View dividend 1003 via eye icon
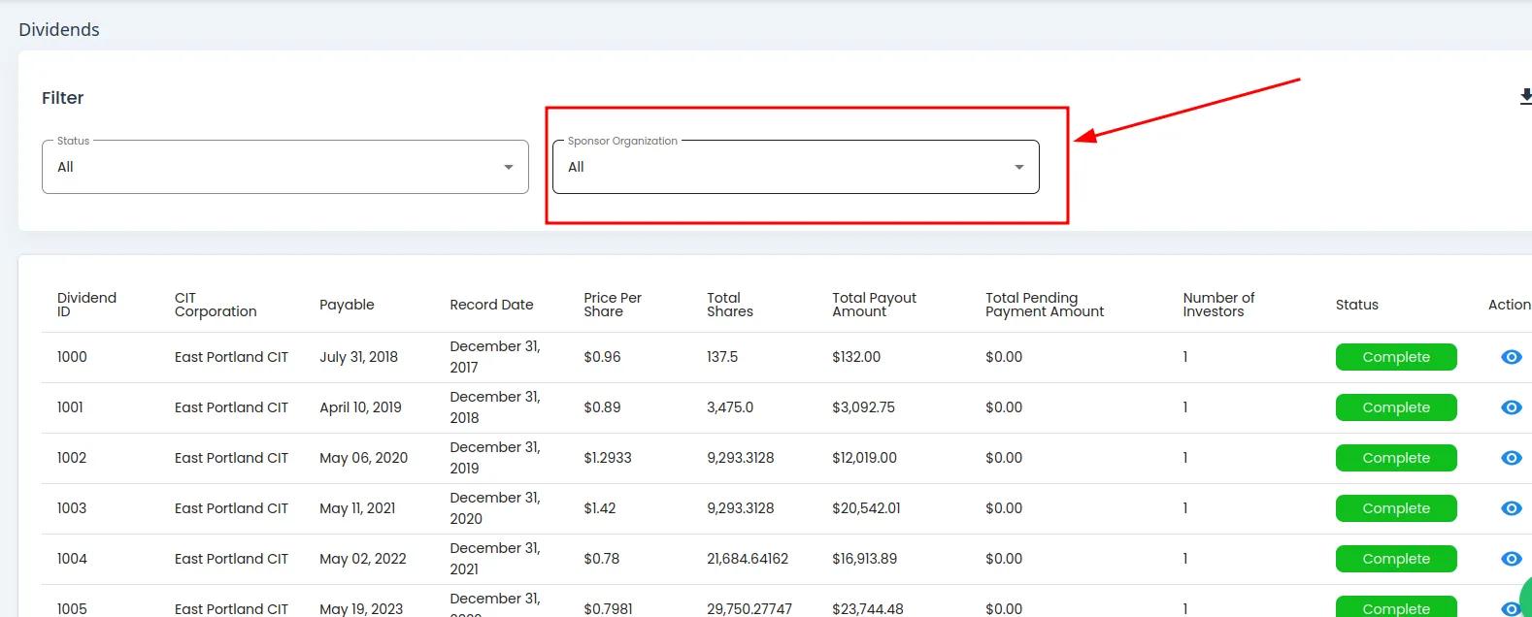Screen dimensions: 1532x617 [1511, 508]
